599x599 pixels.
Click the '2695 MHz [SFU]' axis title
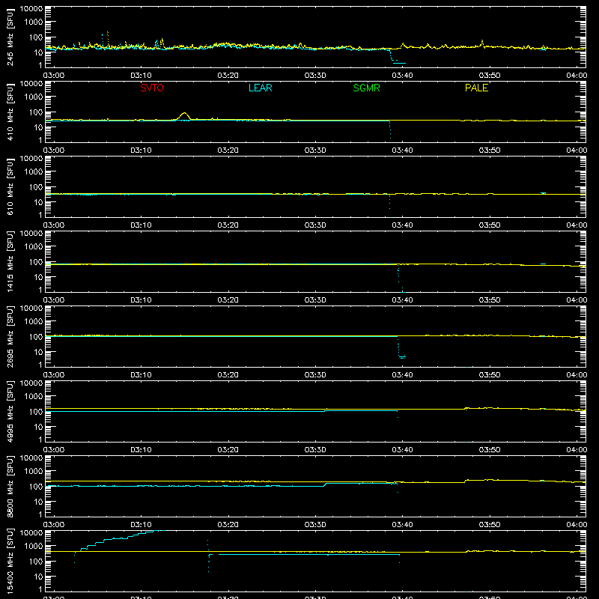pyautogui.click(x=10, y=336)
